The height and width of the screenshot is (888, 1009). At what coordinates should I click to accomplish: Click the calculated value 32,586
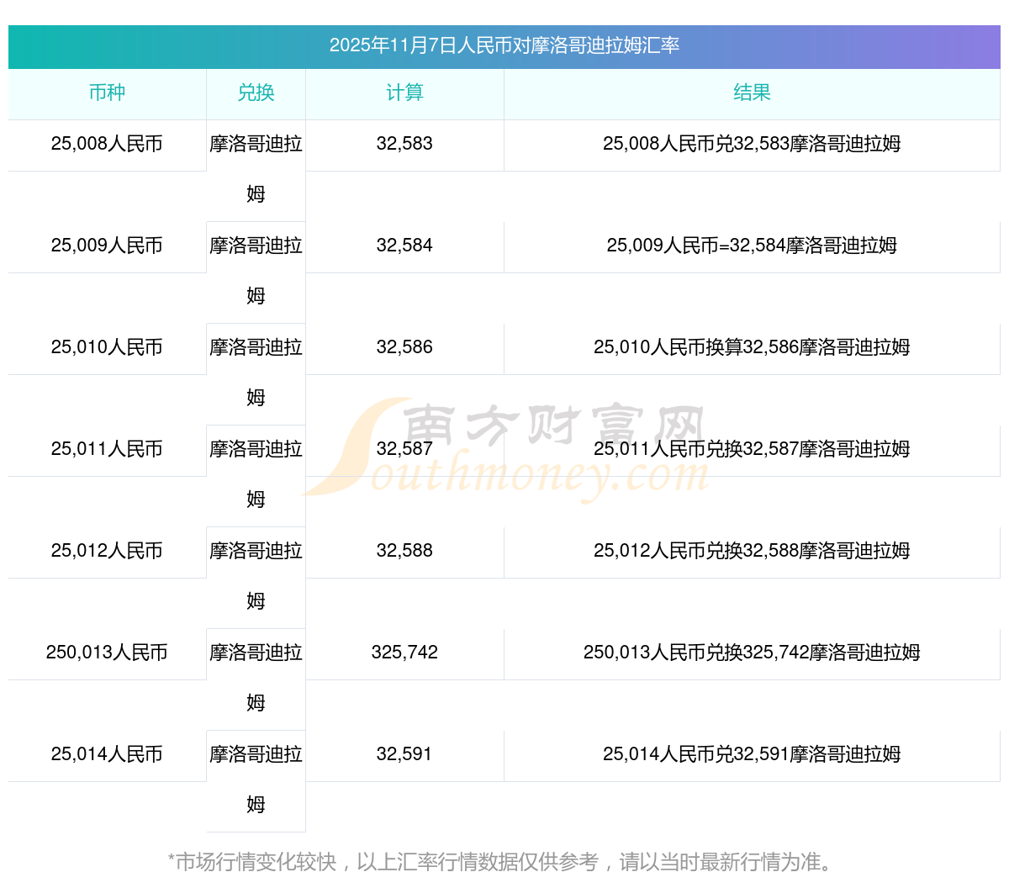[404, 347]
